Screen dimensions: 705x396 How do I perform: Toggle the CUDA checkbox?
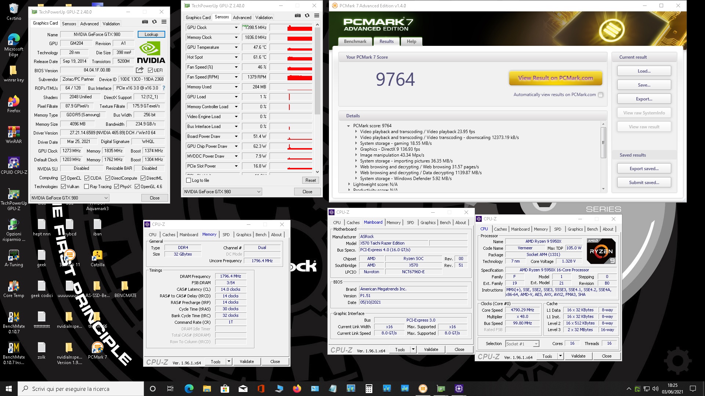(87, 178)
